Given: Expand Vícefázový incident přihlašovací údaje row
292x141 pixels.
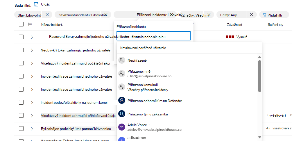Looking at the screenshot, I should [x=32, y=116].
